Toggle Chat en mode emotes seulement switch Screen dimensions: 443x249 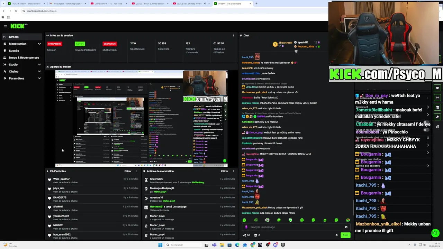pos(426,130)
